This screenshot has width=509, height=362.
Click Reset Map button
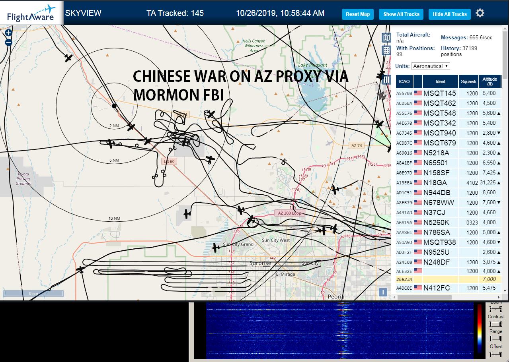(358, 14)
